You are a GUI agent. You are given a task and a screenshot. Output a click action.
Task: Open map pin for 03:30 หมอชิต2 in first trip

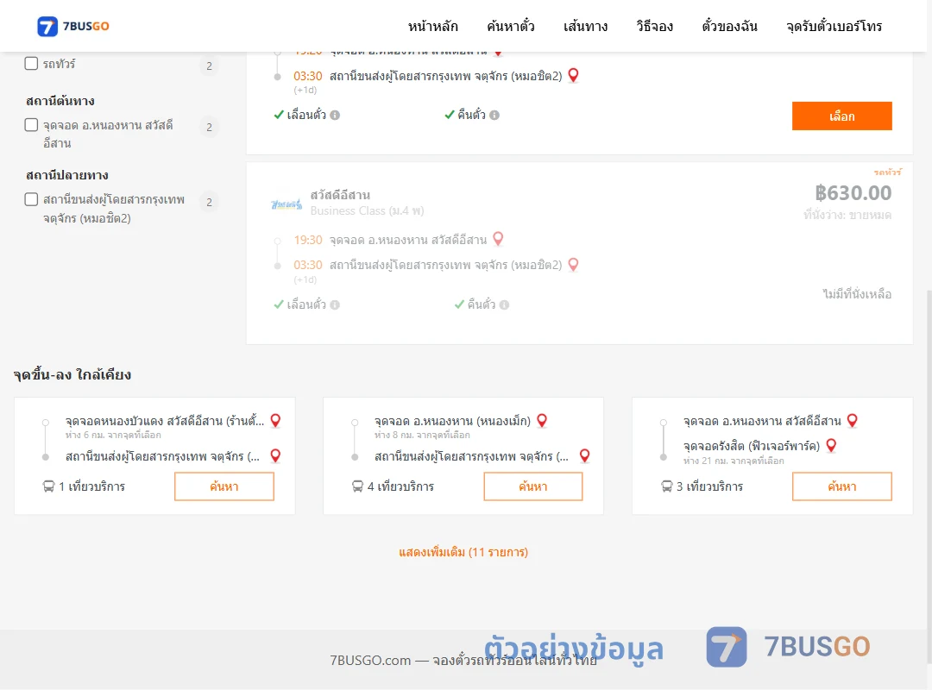pyautogui.click(x=573, y=76)
